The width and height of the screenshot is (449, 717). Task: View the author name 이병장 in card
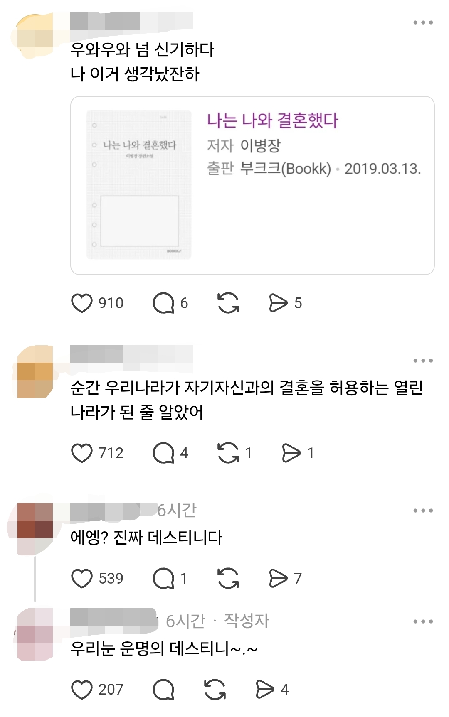(x=261, y=145)
